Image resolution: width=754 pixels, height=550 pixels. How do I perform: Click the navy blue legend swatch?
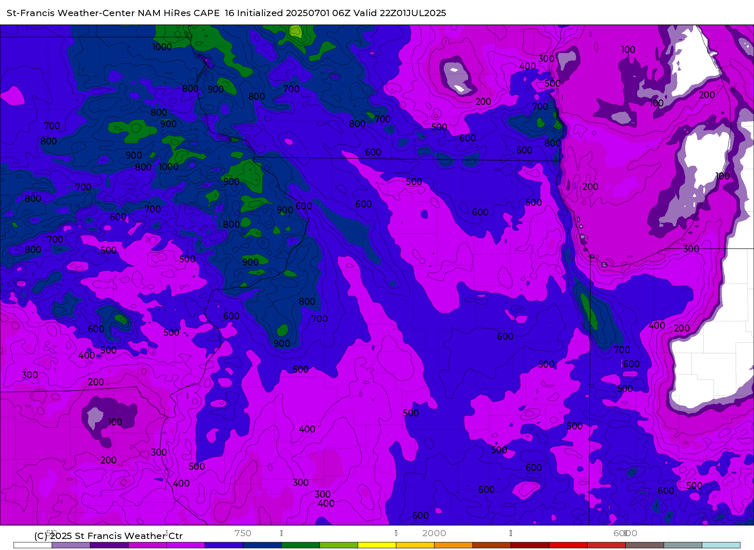(x=262, y=545)
